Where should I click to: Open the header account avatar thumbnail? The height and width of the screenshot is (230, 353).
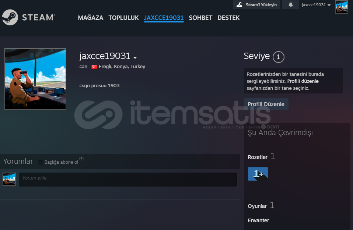point(341,7)
